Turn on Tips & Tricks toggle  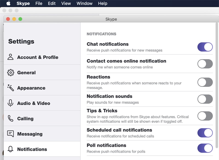coord(205,116)
